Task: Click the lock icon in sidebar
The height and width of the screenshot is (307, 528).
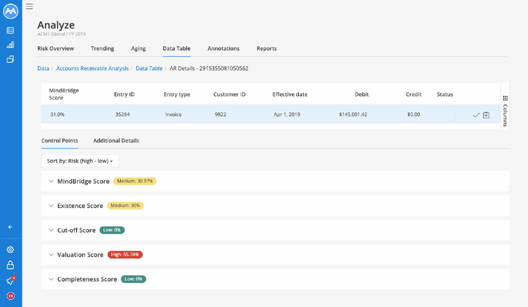Action: click(x=10, y=265)
